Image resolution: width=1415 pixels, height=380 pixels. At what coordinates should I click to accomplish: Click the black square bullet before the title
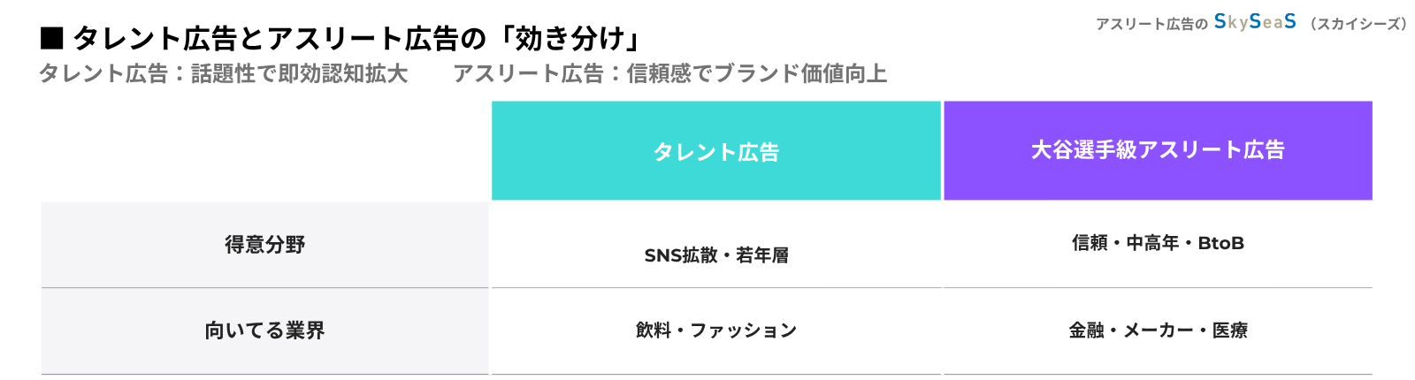pos(52,38)
